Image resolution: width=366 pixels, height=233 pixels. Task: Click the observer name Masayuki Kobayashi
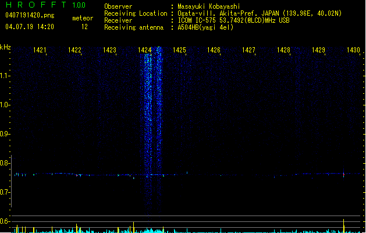209,6
